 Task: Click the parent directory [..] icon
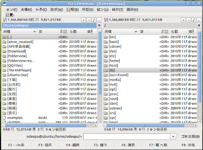click(x=4, y=37)
